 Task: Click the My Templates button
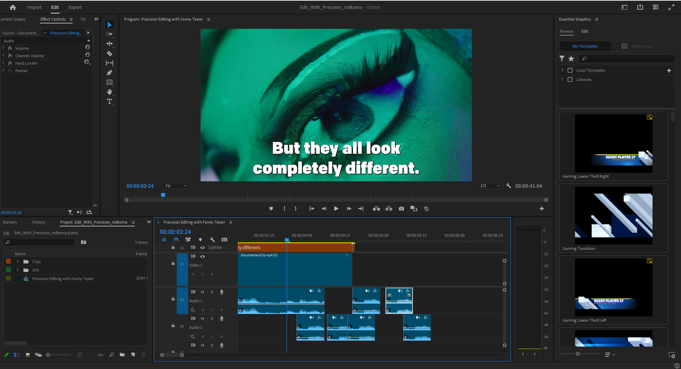point(585,46)
